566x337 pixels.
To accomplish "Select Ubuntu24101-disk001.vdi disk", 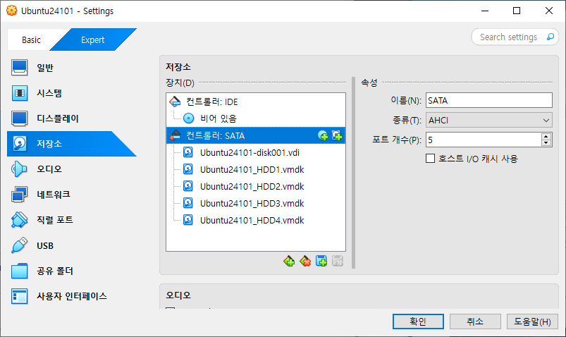I will tap(256, 152).
